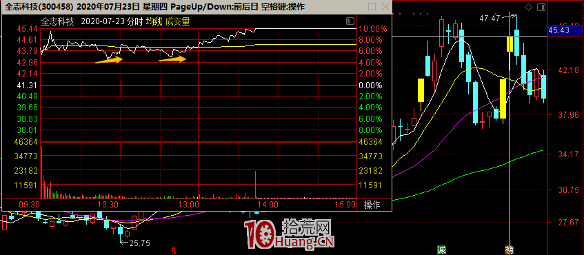Maximize the 全志科技 intraday popup window

[x=372, y=7]
